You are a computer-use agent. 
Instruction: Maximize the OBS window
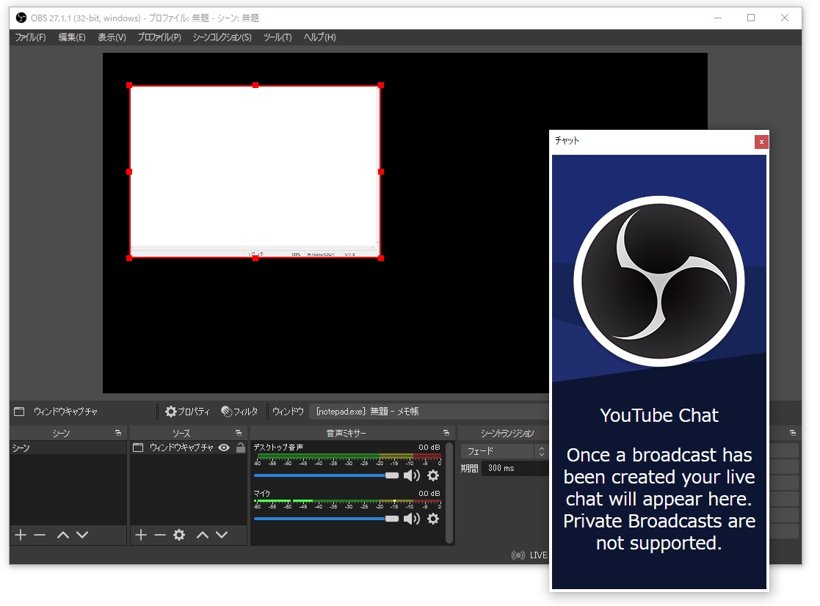(751, 18)
